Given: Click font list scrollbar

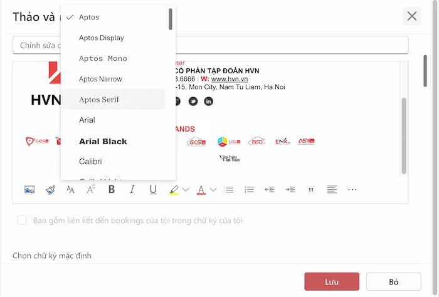Looking at the screenshot, I should 170,19.
